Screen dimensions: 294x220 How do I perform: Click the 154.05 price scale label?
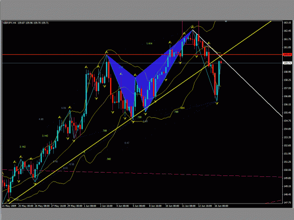pos(286,129)
